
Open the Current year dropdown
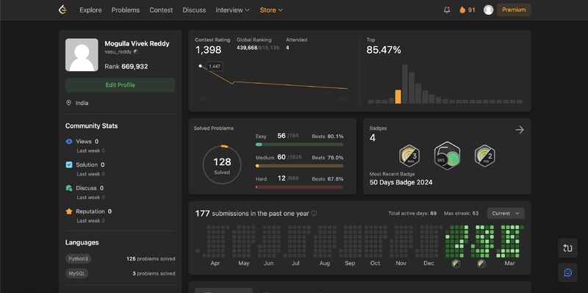(x=506, y=213)
